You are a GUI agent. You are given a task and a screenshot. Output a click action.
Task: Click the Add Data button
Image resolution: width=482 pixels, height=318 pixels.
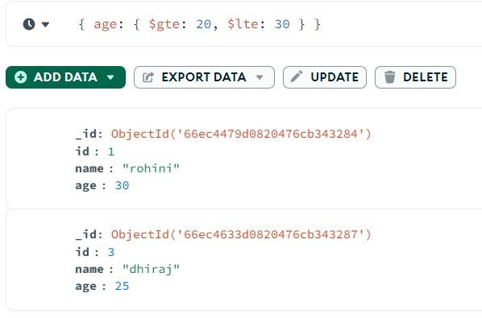[x=65, y=77]
